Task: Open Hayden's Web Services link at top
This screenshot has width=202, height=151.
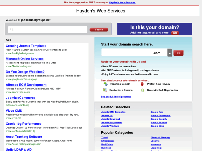Action: (x=122, y=2)
